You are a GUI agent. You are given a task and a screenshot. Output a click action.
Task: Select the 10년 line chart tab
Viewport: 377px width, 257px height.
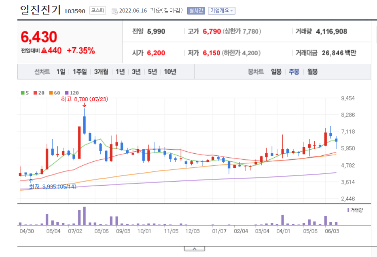tap(170, 72)
